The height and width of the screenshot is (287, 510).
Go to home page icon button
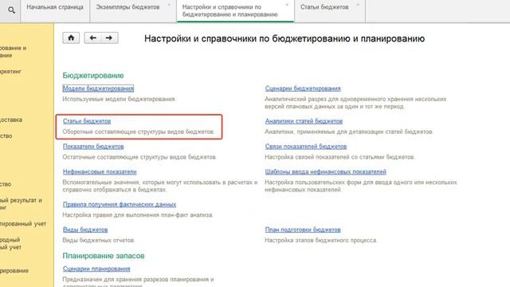71,38
